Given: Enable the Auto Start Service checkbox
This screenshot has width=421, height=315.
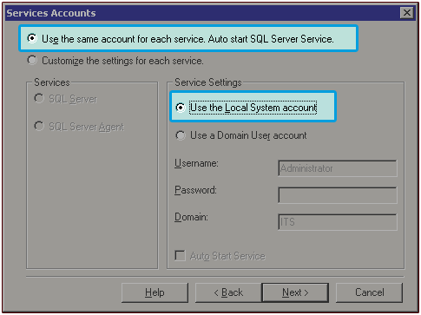Looking at the screenshot, I should tap(180, 256).
